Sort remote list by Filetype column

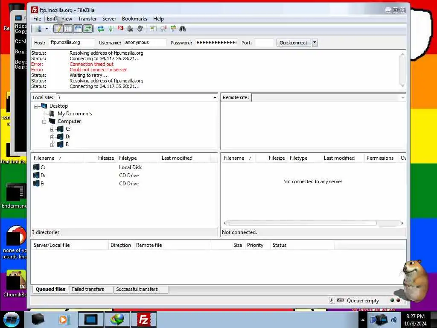(305, 158)
